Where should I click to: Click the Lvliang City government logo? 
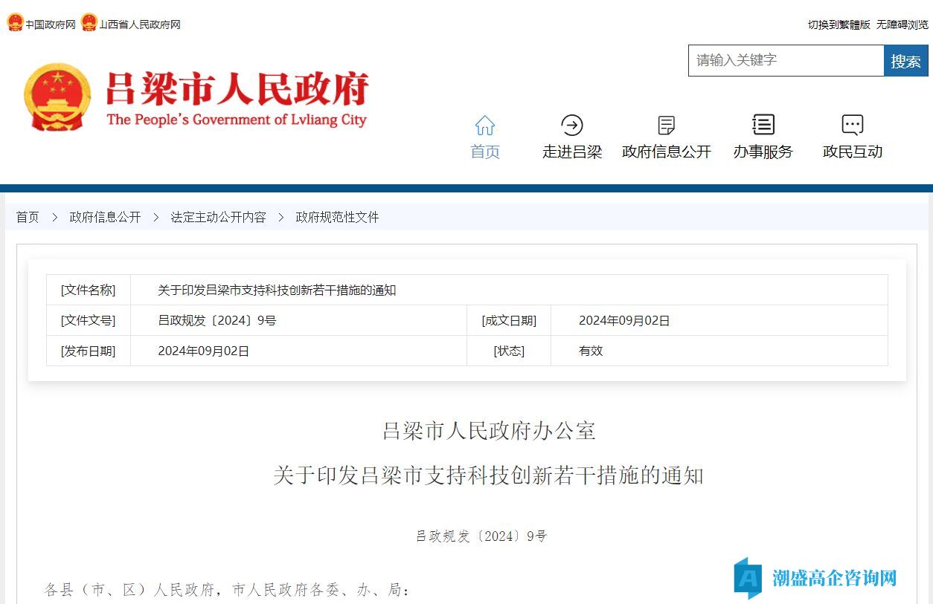(x=197, y=97)
